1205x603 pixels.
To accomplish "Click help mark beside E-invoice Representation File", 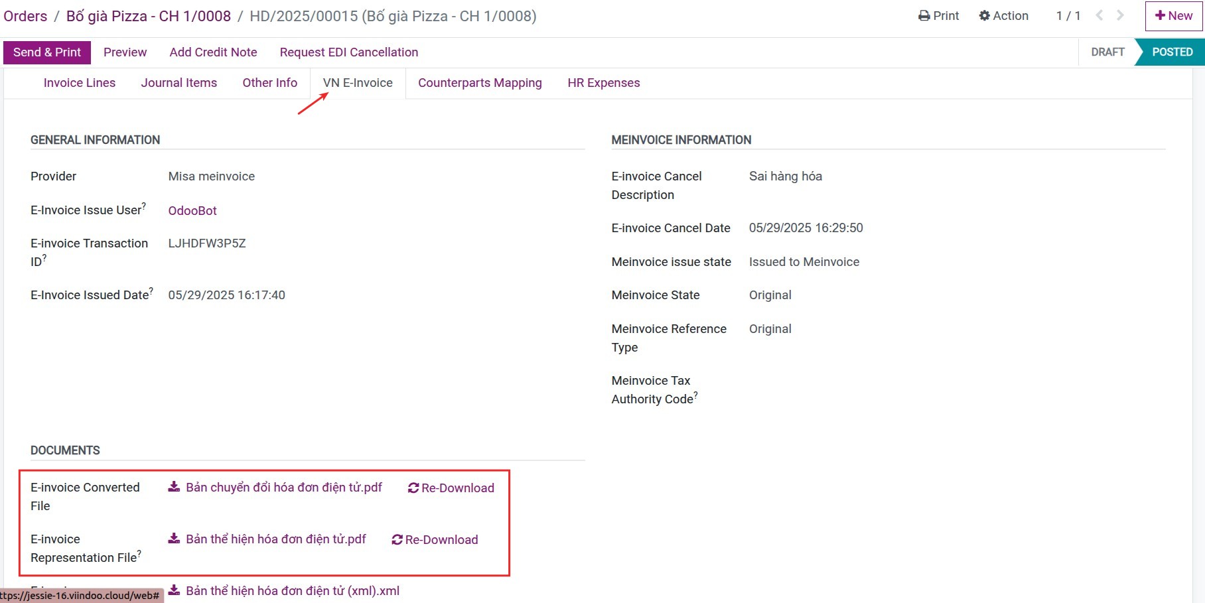I will point(139,553).
